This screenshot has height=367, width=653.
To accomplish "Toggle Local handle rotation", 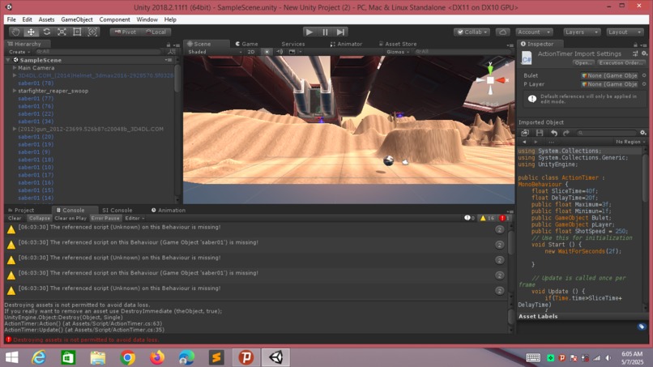I will (x=156, y=32).
